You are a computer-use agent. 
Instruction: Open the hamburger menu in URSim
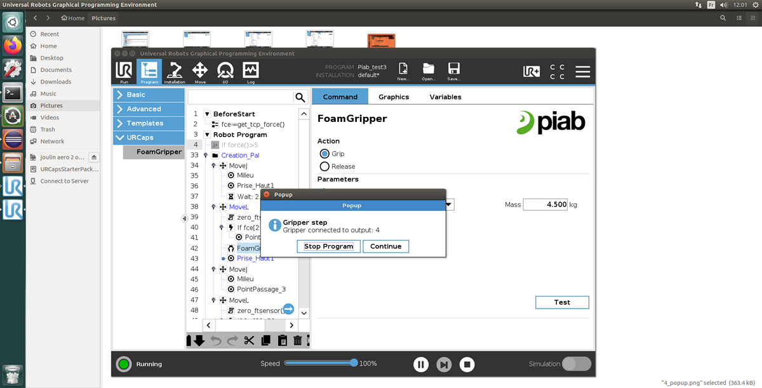point(583,72)
